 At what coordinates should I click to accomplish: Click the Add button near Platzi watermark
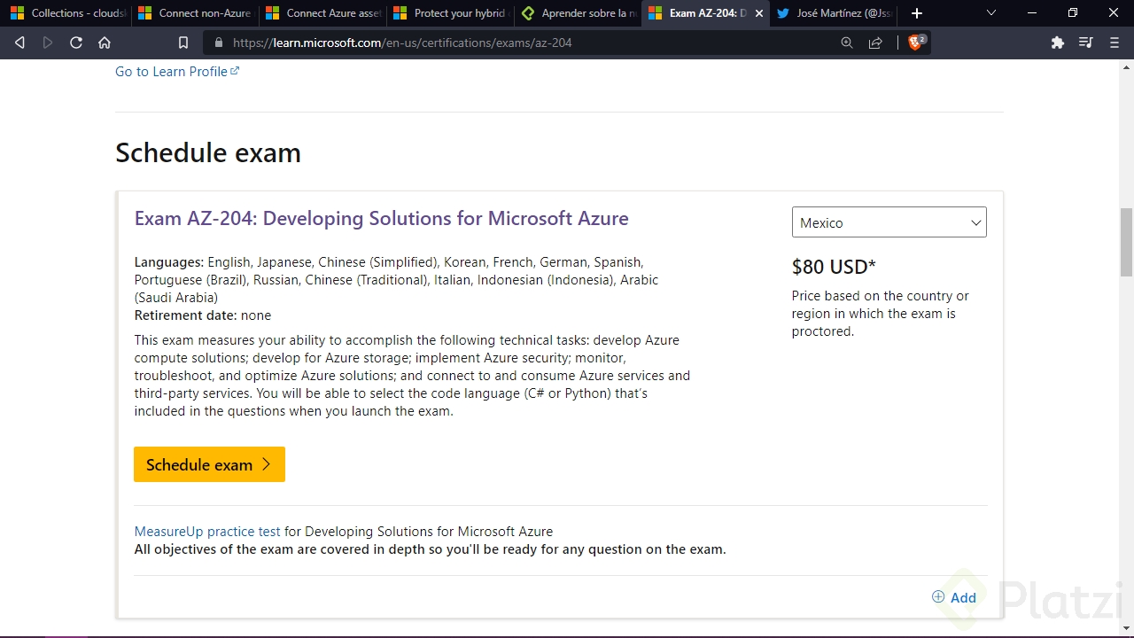click(954, 597)
